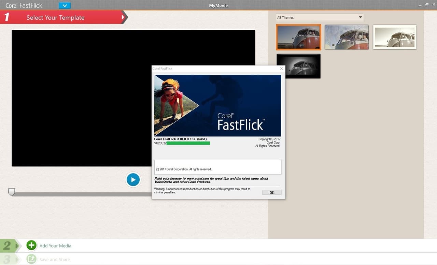Select the orange-highlighted color van theme thumbnail
The width and height of the screenshot is (437, 265).
point(298,37)
